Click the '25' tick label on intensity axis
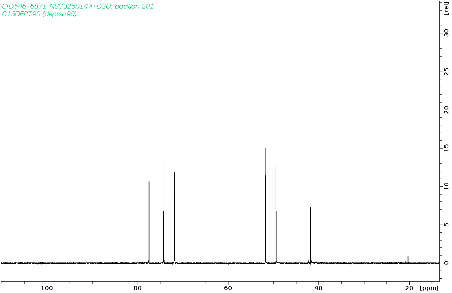The image size is (452, 293). (x=446, y=71)
